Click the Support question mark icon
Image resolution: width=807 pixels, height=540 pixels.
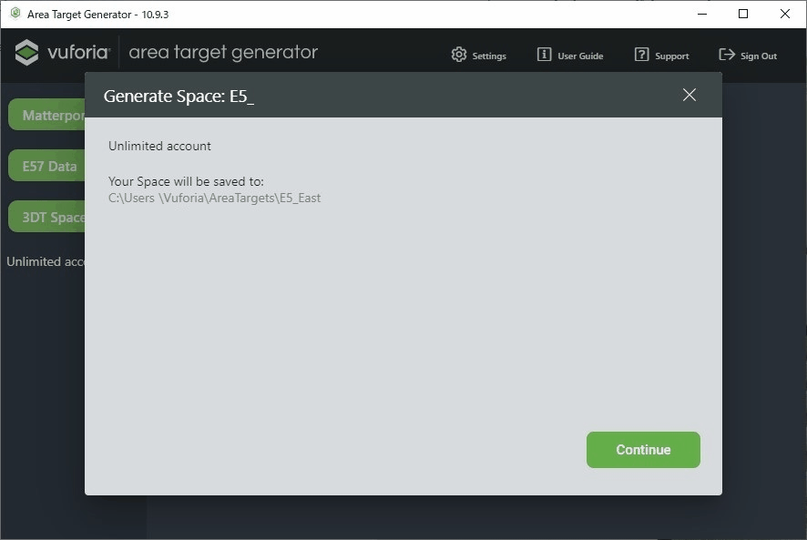coord(642,55)
